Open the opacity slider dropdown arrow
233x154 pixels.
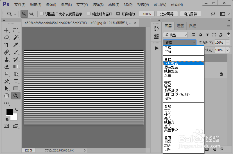pyautogui.click(x=227, y=43)
